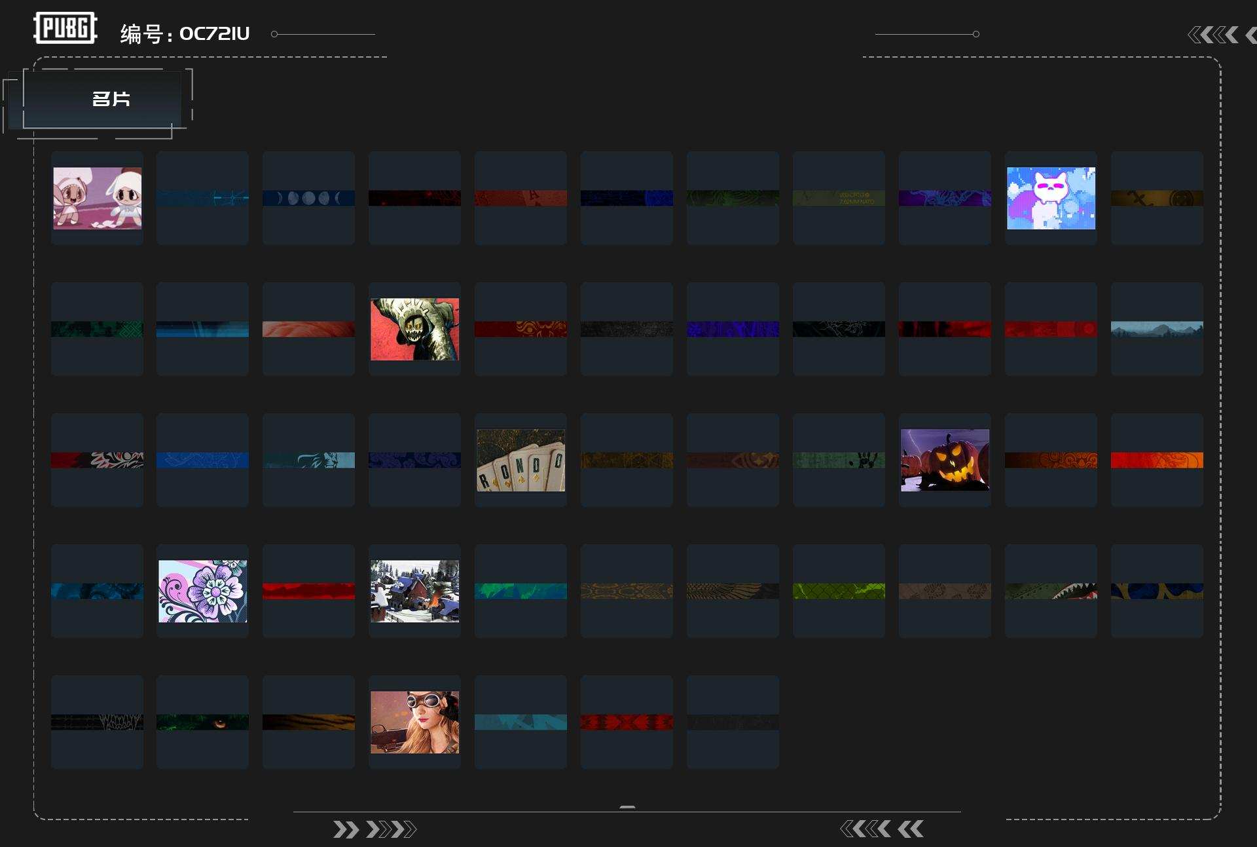Choose the lime green lattice nameplate
Screen dimensions: 1257x847
[x=839, y=591]
